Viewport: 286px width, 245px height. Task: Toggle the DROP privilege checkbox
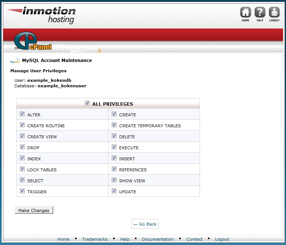22,147
